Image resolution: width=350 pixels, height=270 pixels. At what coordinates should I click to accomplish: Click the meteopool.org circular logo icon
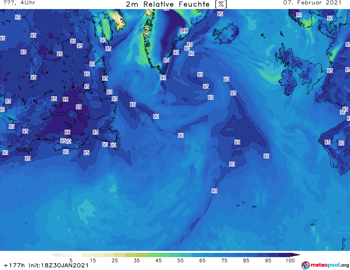tap(305, 265)
